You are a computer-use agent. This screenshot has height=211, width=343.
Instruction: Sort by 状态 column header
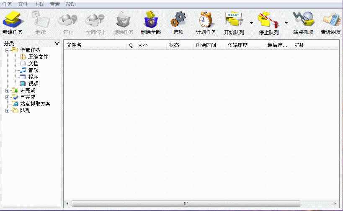(x=180, y=45)
